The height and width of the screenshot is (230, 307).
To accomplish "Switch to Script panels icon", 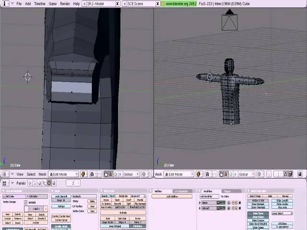I will click(35, 183).
